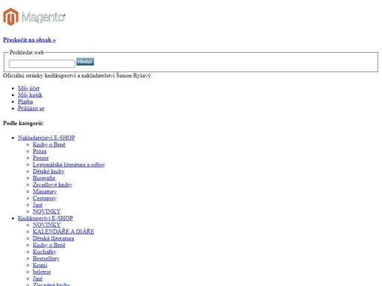Focus the 'Prohledat web' search field

(x=42, y=63)
